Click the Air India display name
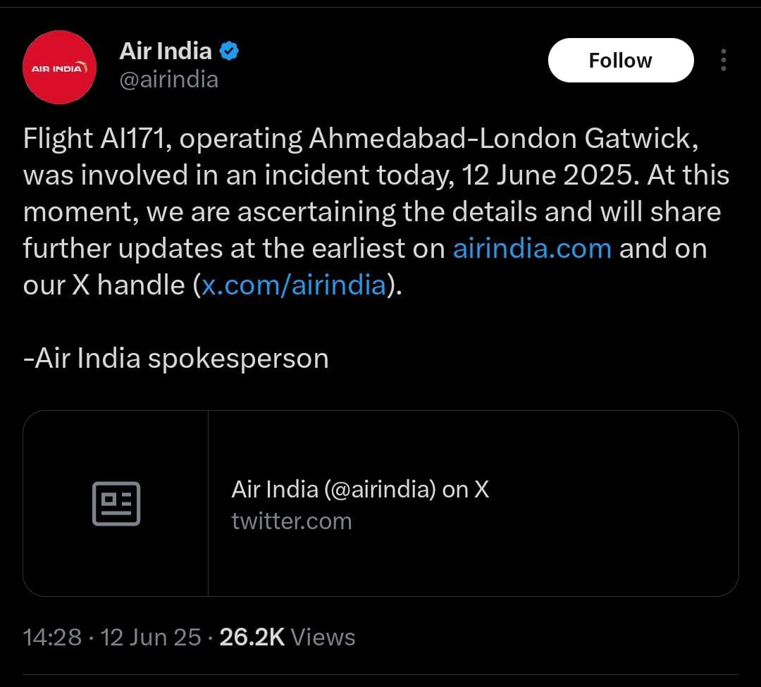This screenshot has width=761, height=687. (166, 51)
